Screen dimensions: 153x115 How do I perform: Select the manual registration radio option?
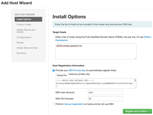pos(54,104)
